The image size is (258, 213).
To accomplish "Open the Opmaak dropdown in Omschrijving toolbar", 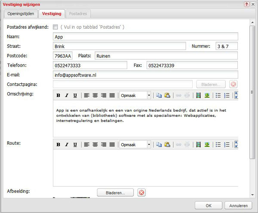I will (135, 95).
